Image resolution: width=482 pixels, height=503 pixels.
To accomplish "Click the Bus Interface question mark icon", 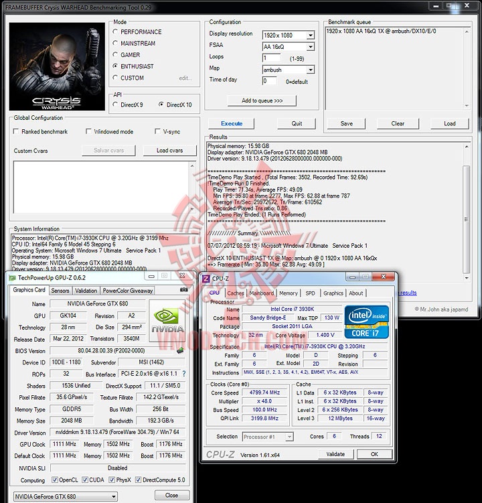I will [183, 374].
